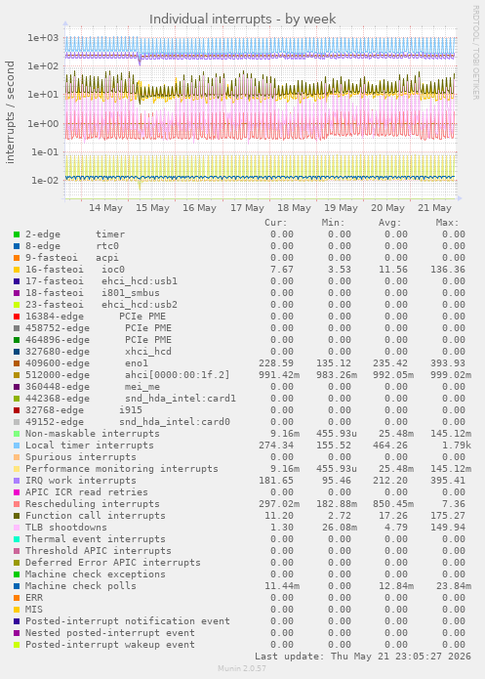
Task: Click the '442368-edge snd_hda_intel:card1' legend label
Action: pos(131,399)
